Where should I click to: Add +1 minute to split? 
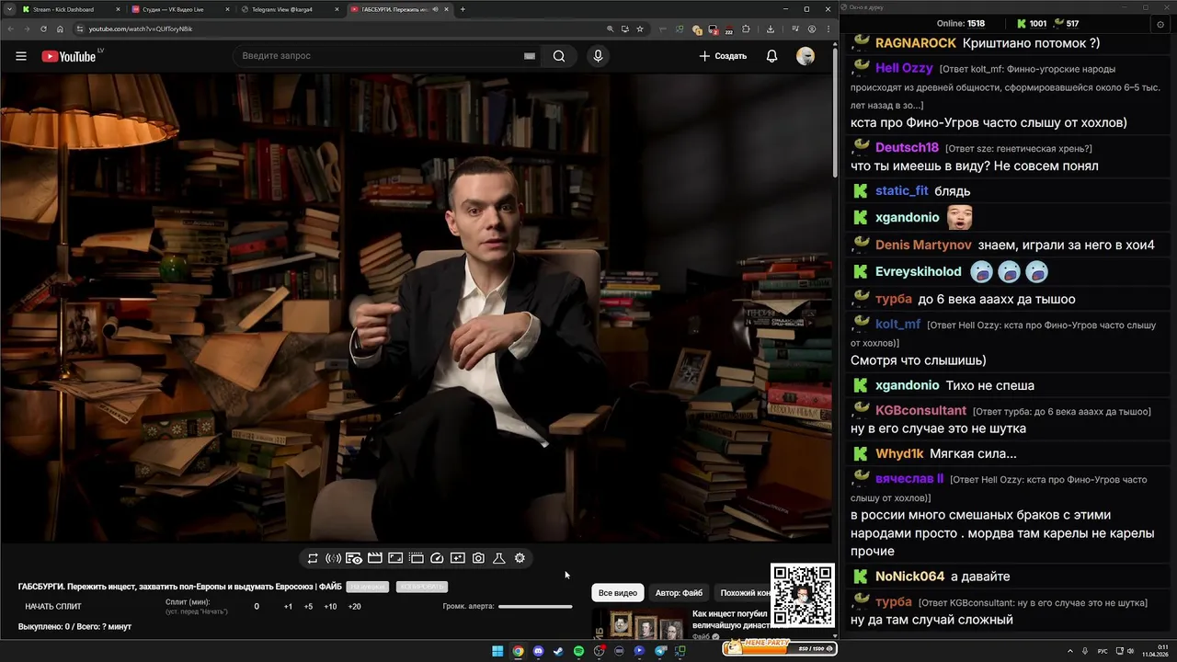coord(288,606)
